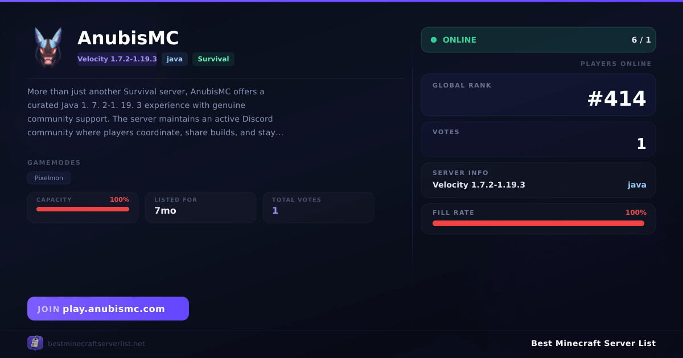Click the Total Votes value 1

(x=275, y=210)
